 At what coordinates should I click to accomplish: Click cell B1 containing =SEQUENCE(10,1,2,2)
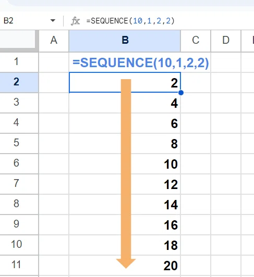click(x=125, y=62)
